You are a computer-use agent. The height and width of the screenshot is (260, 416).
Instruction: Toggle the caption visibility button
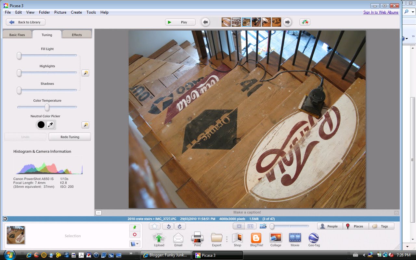[x=99, y=213]
